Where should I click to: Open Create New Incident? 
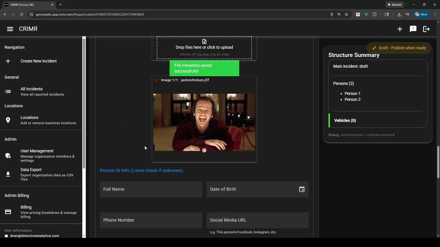pos(41,61)
